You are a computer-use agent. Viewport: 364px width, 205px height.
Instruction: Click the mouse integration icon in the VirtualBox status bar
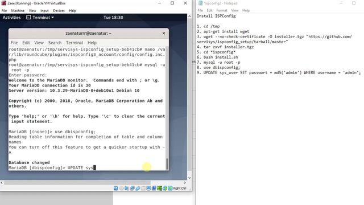click(165, 188)
